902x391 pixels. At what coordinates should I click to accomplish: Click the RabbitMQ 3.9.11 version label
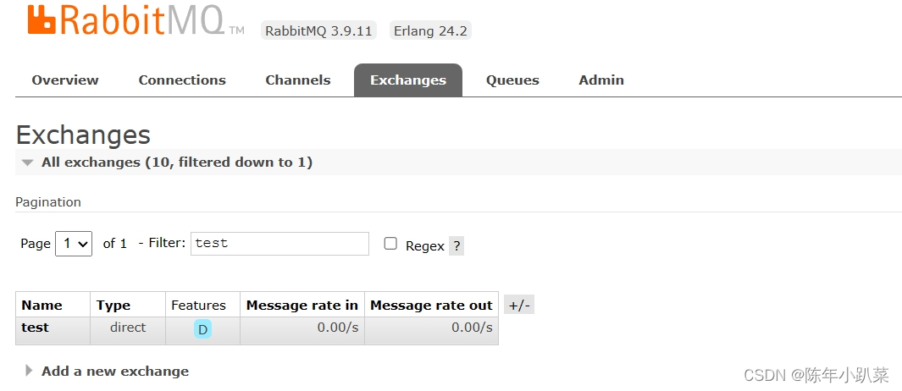click(x=318, y=30)
